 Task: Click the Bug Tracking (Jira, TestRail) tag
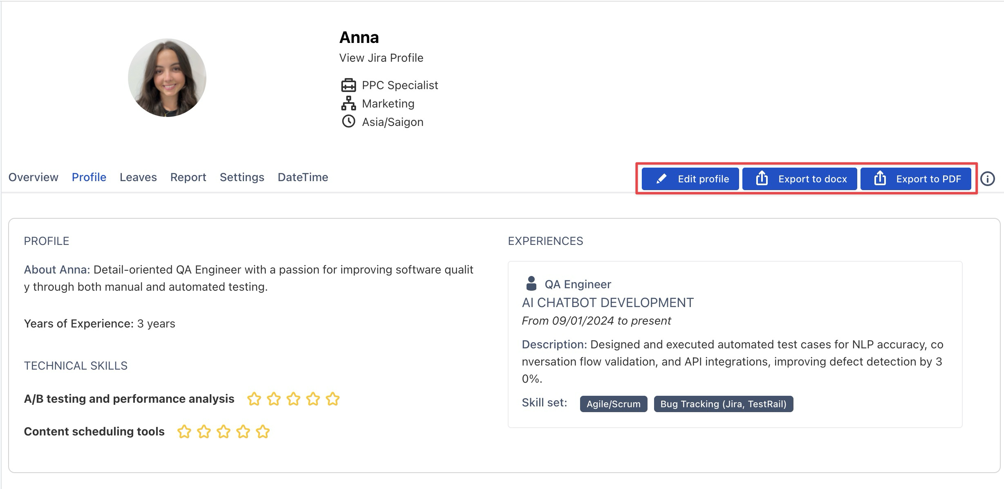click(x=723, y=404)
